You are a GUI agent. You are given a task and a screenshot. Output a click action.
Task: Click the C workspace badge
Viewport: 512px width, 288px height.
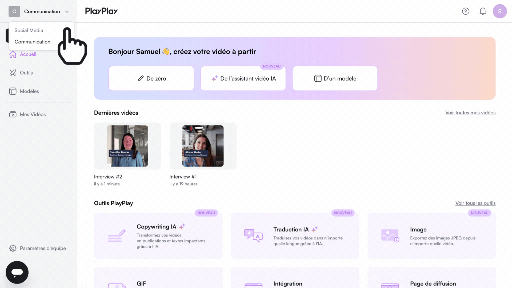coord(14,11)
